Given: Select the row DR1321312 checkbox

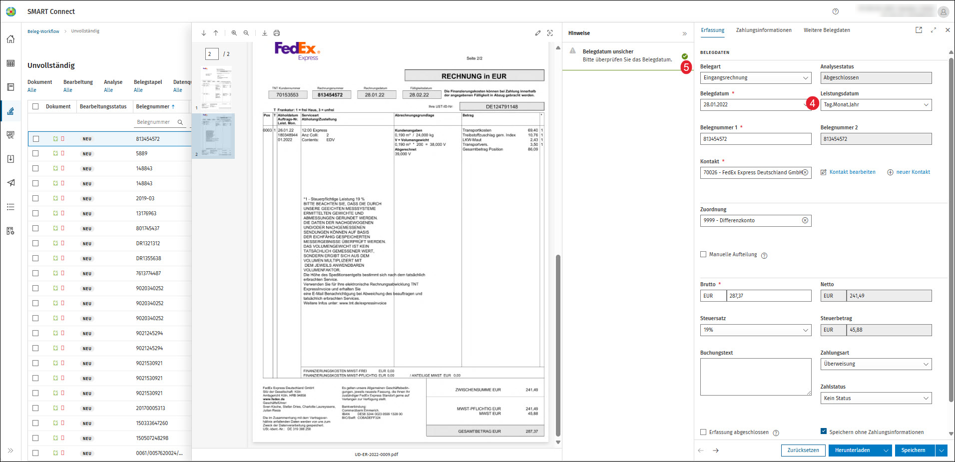Looking at the screenshot, I should click(35, 243).
